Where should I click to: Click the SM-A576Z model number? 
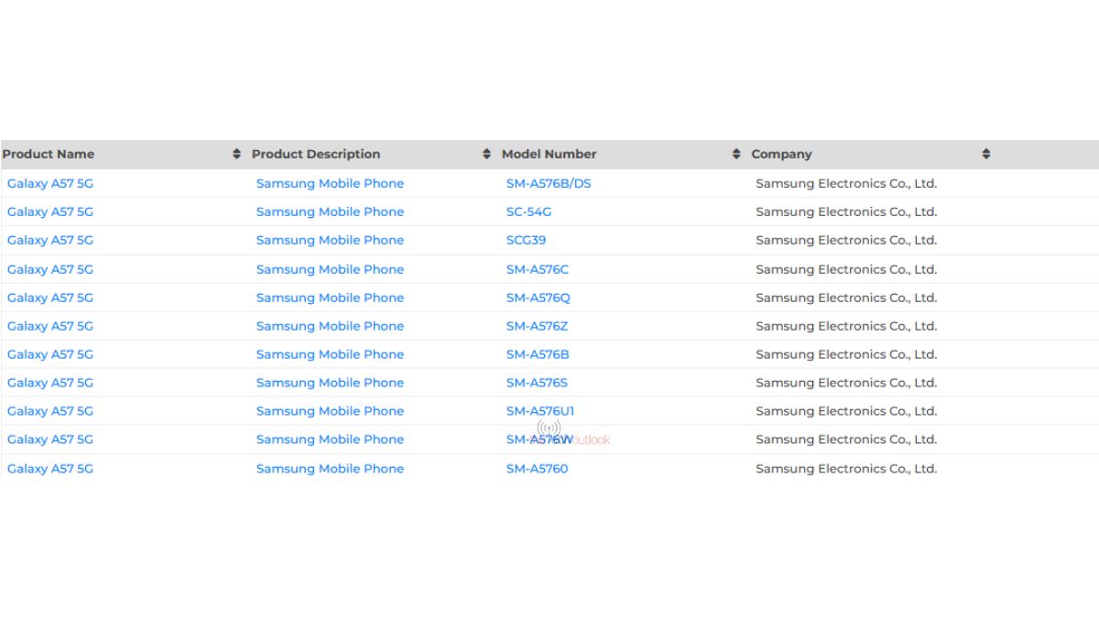click(x=535, y=326)
